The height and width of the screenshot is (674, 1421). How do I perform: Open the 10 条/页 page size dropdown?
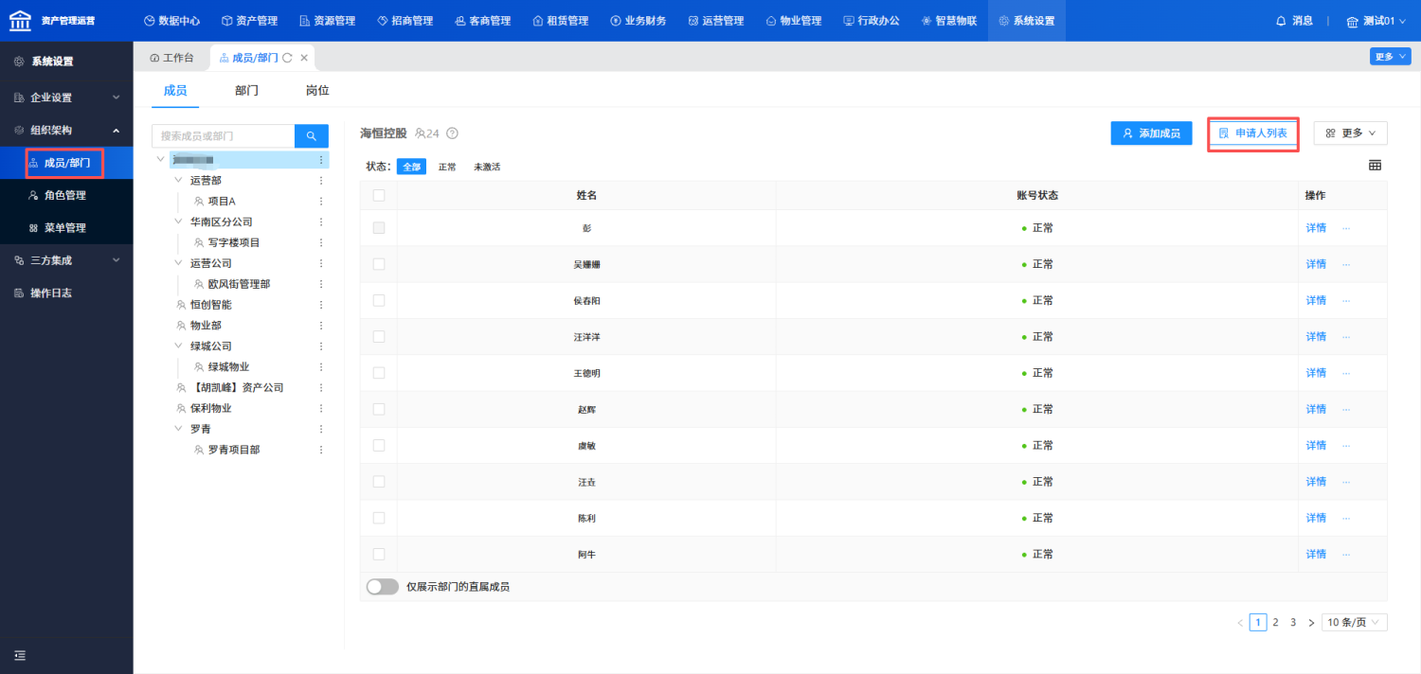pos(1354,622)
